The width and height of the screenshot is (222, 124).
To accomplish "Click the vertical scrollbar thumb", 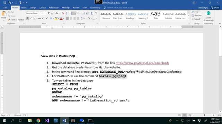I will [x=221, y=42].
